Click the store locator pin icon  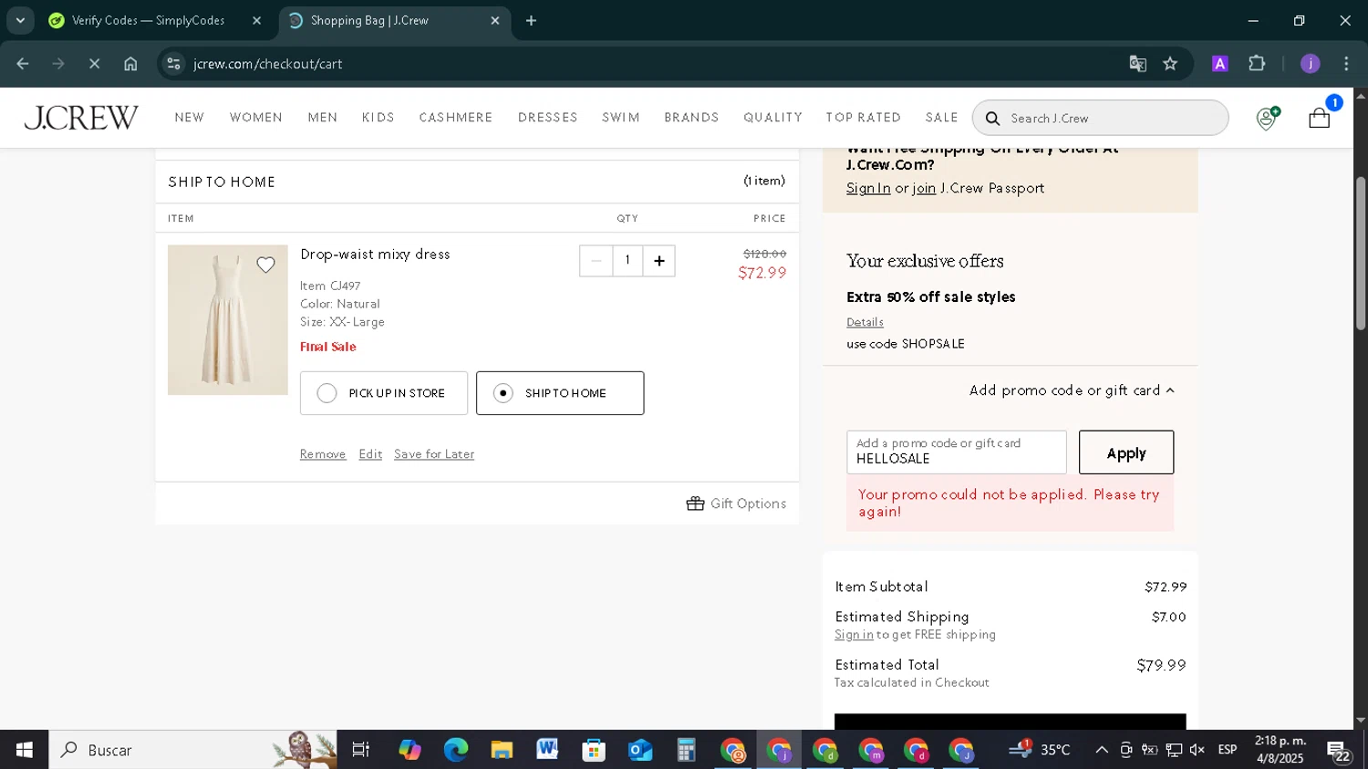click(x=1267, y=118)
